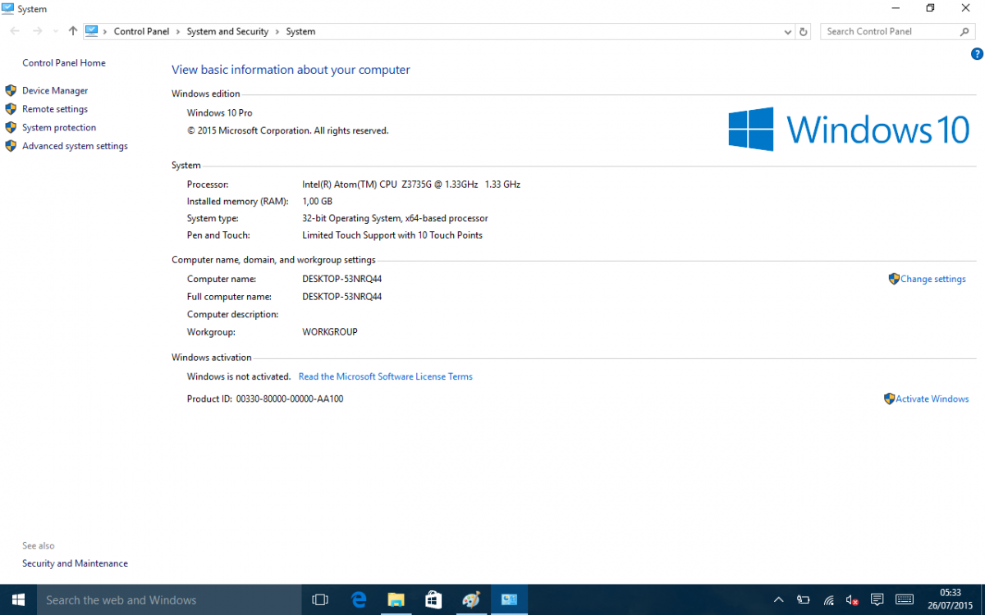Expand the address bar history dropdown
The height and width of the screenshot is (615, 985).
pos(789,31)
